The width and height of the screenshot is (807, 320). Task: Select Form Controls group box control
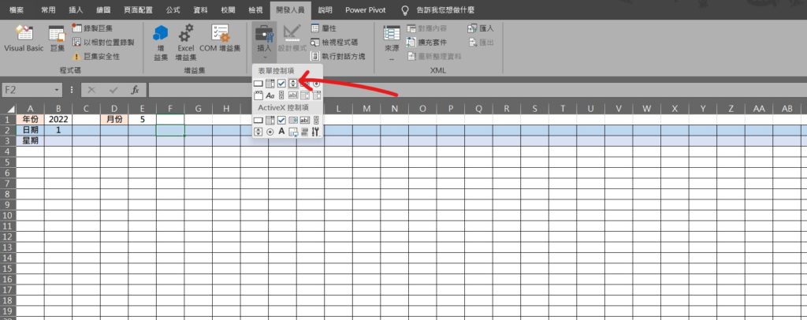258,95
